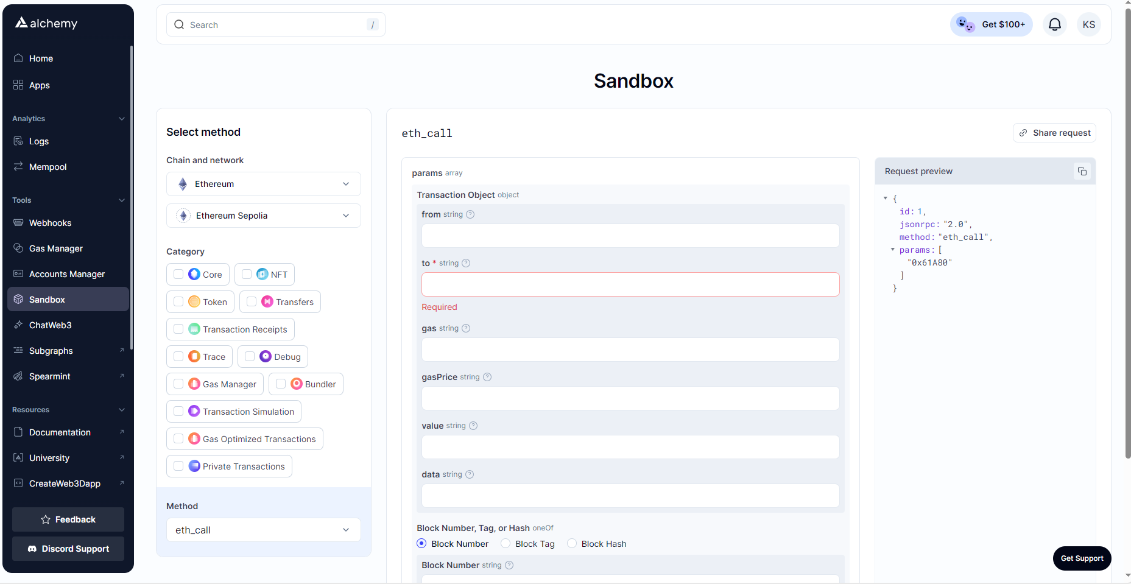This screenshot has height=584, width=1131.
Task: Click the help icon next to 'gas string'
Action: click(x=466, y=328)
